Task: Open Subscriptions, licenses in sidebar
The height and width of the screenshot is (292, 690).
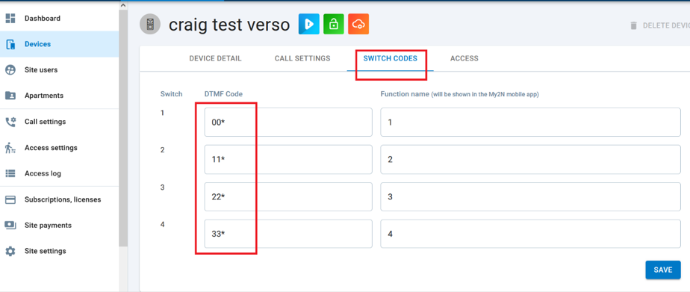Action: pyautogui.click(x=60, y=199)
